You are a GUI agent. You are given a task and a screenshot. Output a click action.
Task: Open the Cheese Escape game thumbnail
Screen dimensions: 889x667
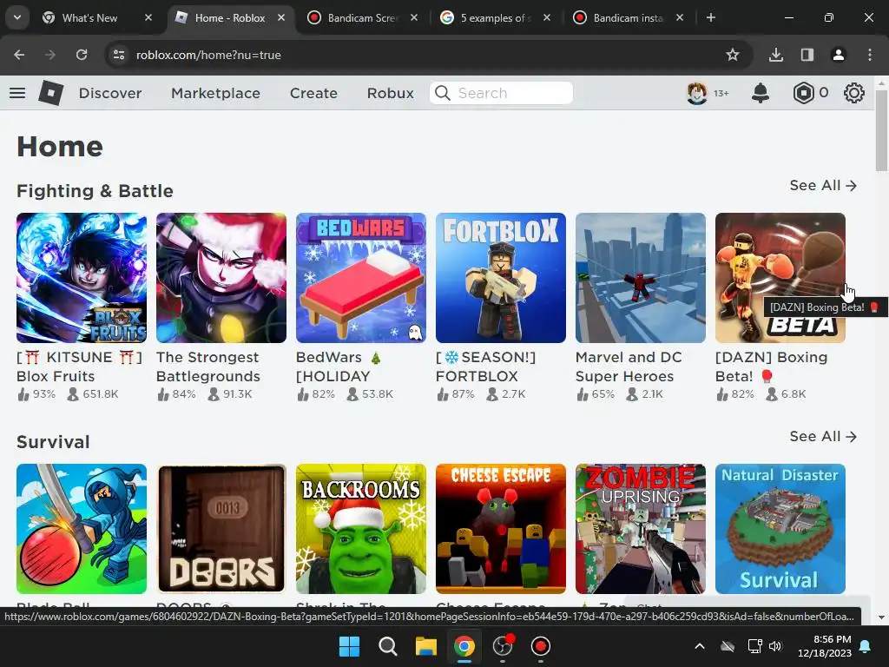[x=501, y=529]
